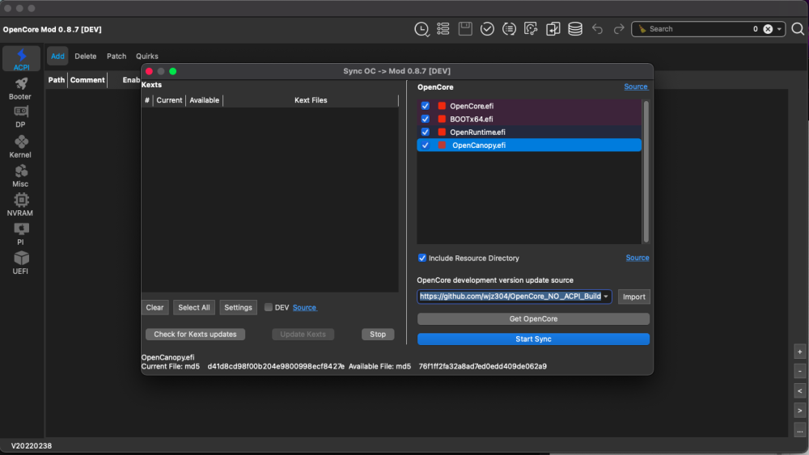809x455 pixels.
Task: Click the Current column header
Action: click(169, 100)
